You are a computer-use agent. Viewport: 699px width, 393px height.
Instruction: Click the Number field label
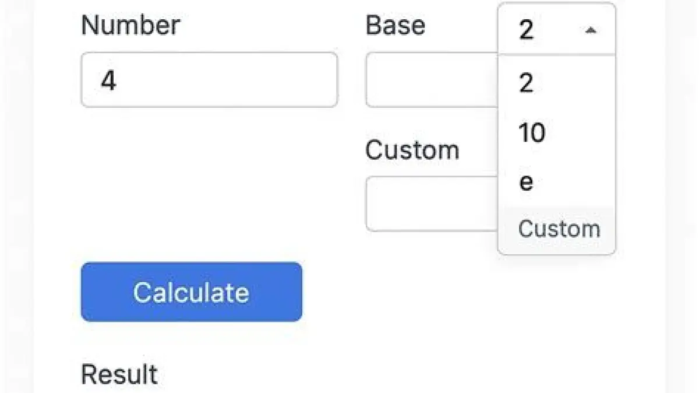click(130, 25)
